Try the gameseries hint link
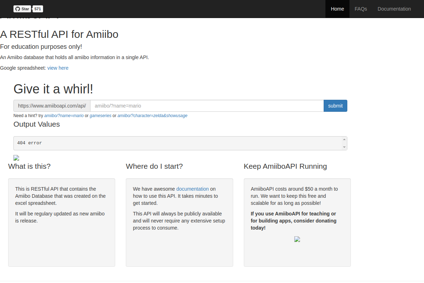Viewport: 424px width, 283px height. pyautogui.click(x=100, y=116)
